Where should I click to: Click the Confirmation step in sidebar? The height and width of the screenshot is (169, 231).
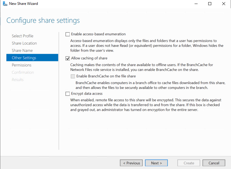(23, 72)
